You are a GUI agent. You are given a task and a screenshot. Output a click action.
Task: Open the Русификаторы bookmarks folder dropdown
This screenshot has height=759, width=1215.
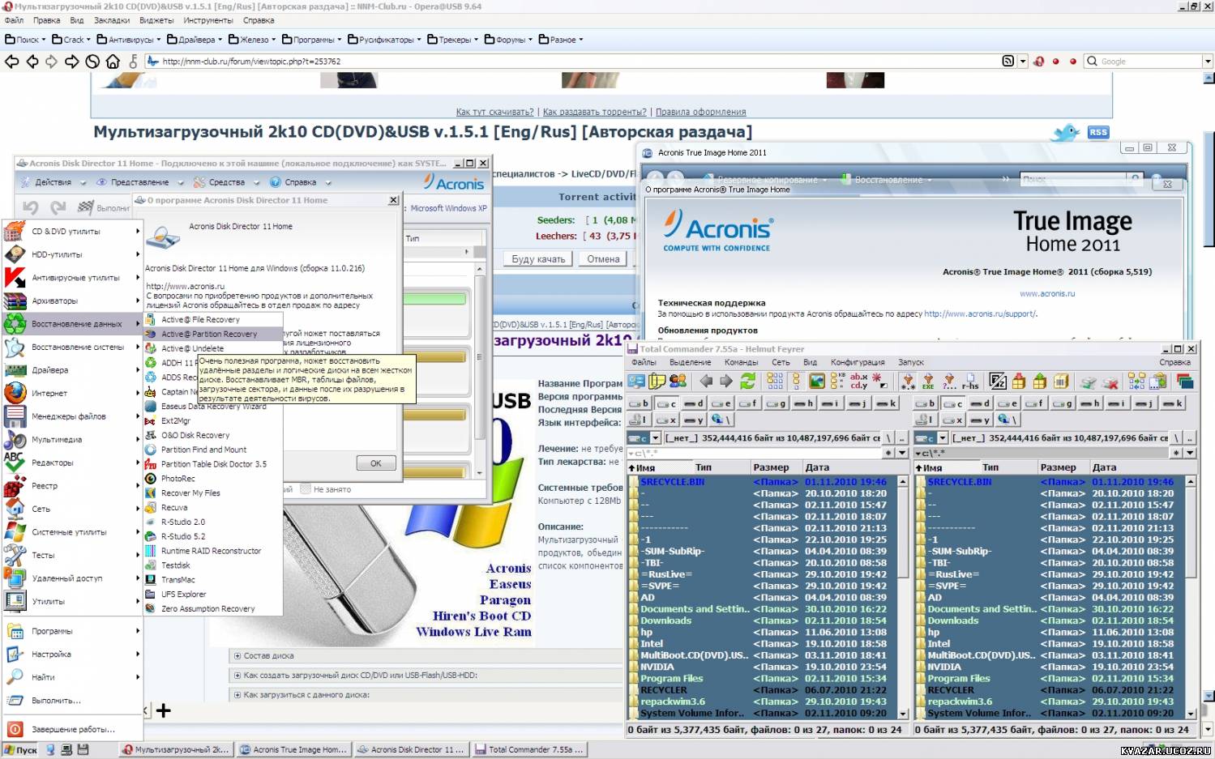tap(384, 40)
